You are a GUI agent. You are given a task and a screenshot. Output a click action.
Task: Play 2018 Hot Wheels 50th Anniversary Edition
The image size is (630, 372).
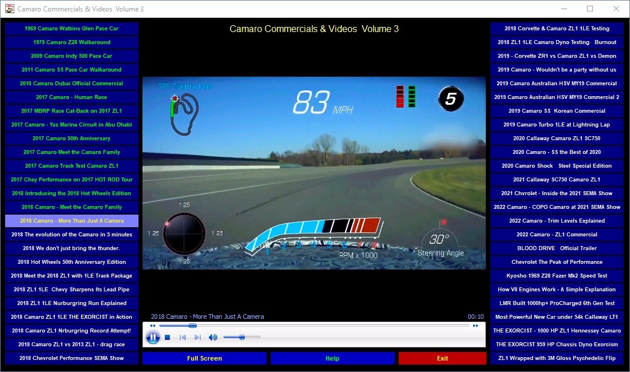tap(72, 262)
